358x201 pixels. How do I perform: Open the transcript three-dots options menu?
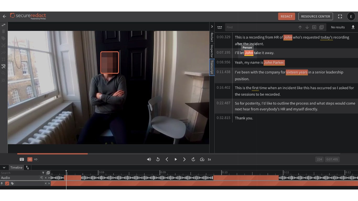[220, 27]
